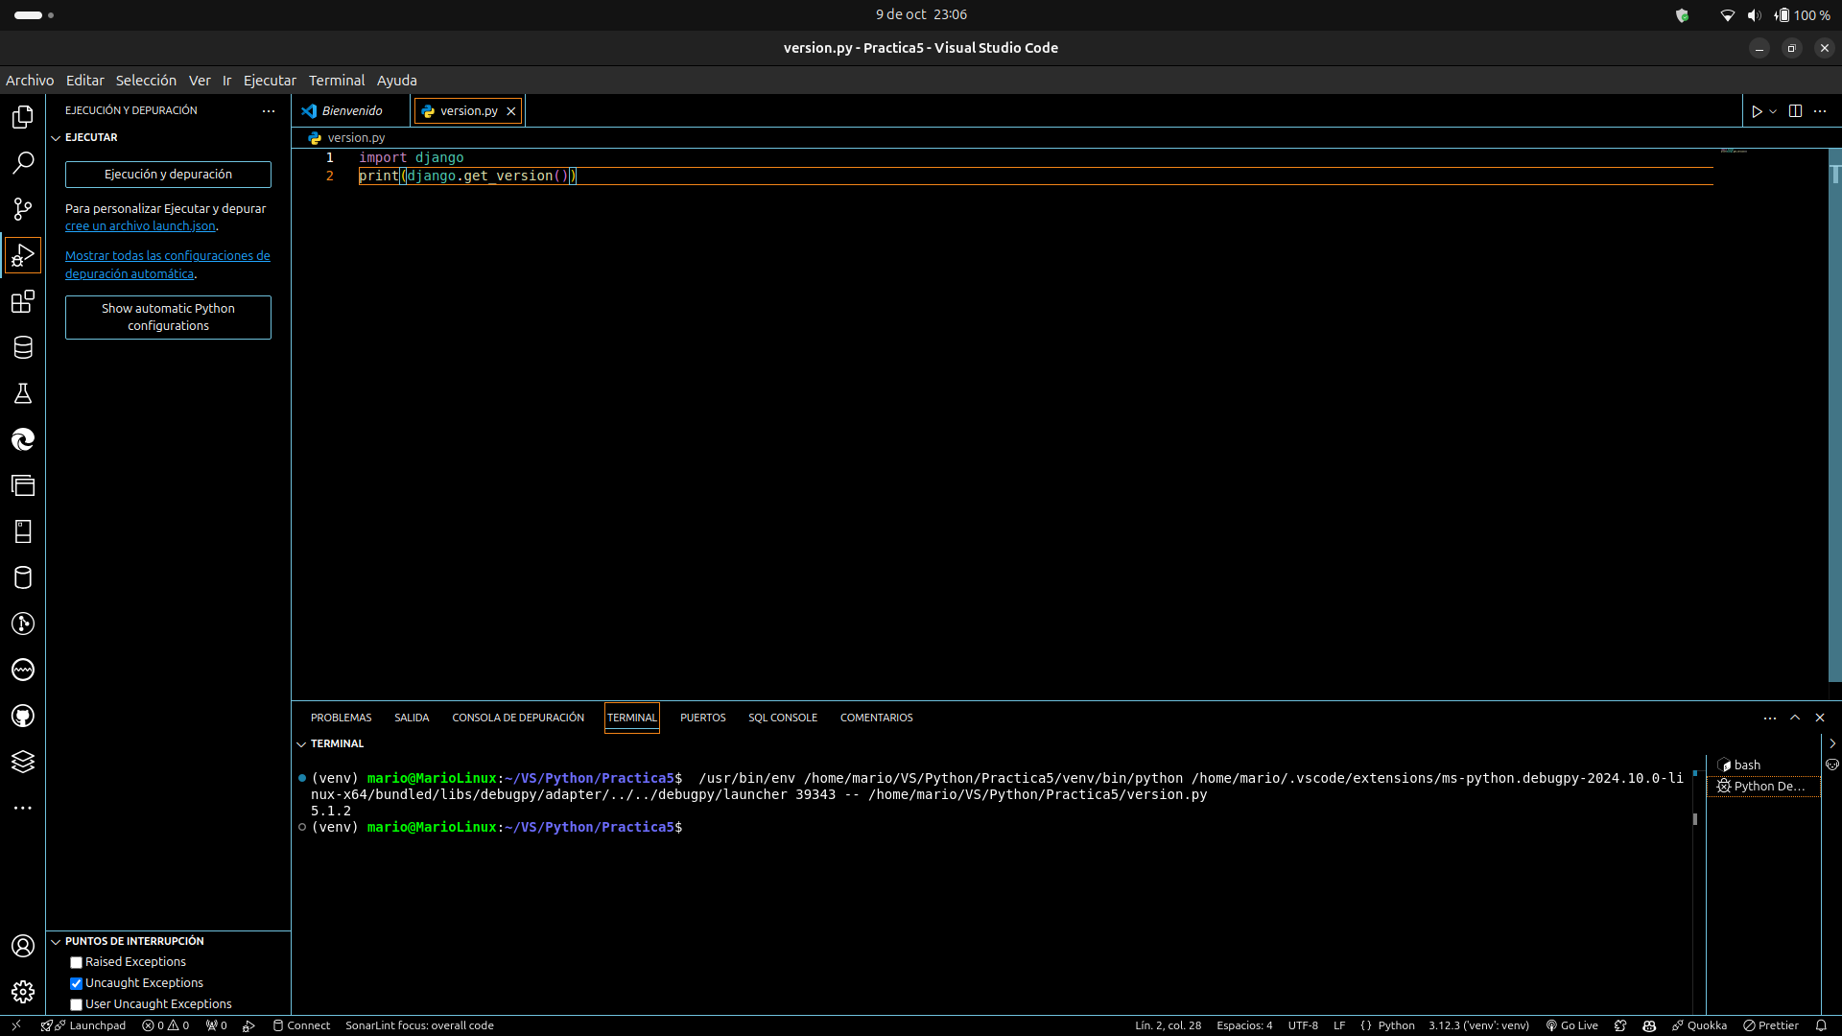Image resolution: width=1842 pixels, height=1036 pixels.
Task: Switch to the Bienvenido editor tab
Action: click(x=351, y=111)
